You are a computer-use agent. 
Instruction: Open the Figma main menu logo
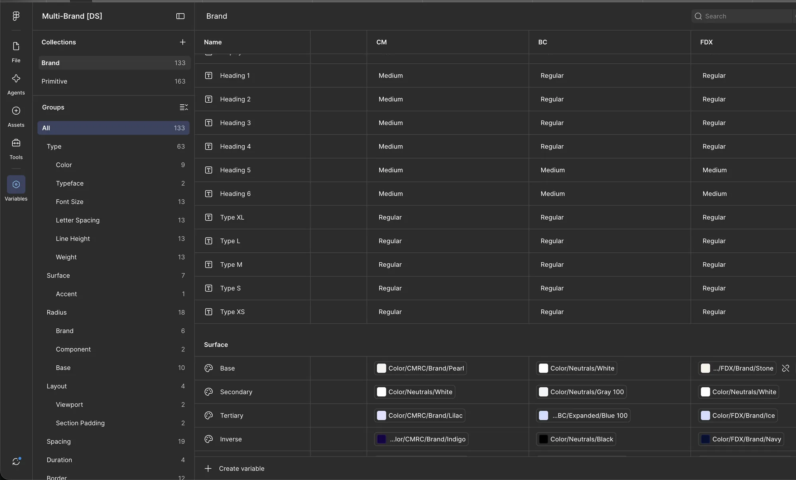point(16,16)
